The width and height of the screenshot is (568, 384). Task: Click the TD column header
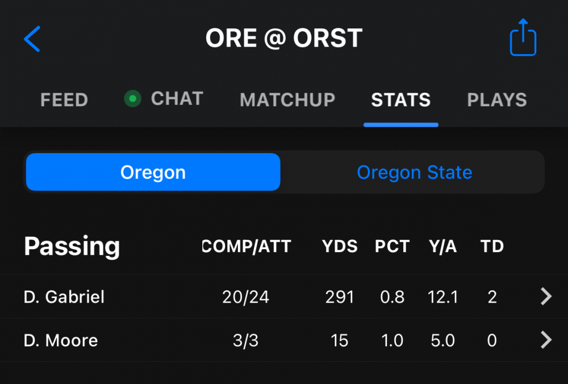pyautogui.click(x=492, y=246)
